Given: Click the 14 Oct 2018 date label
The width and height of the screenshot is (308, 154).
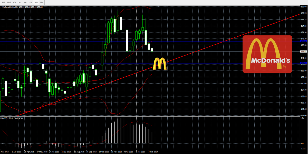Looking at the screenshot, I should (x=104, y=152).
